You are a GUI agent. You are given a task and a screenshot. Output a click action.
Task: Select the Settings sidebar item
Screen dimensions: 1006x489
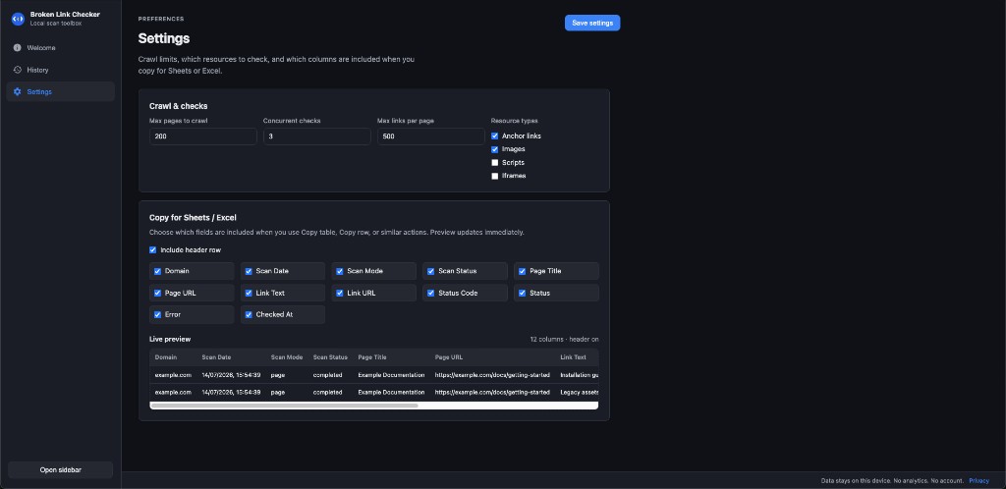click(x=60, y=91)
